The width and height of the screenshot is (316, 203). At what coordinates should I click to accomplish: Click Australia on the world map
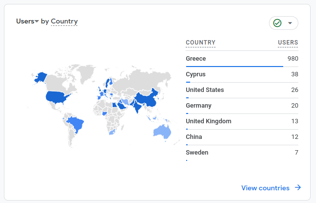[162, 131]
